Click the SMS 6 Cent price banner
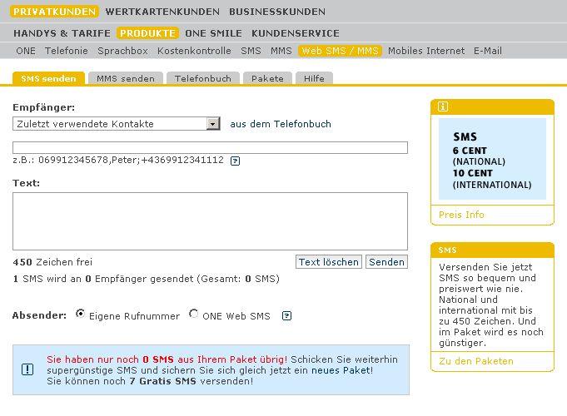 coord(492,159)
